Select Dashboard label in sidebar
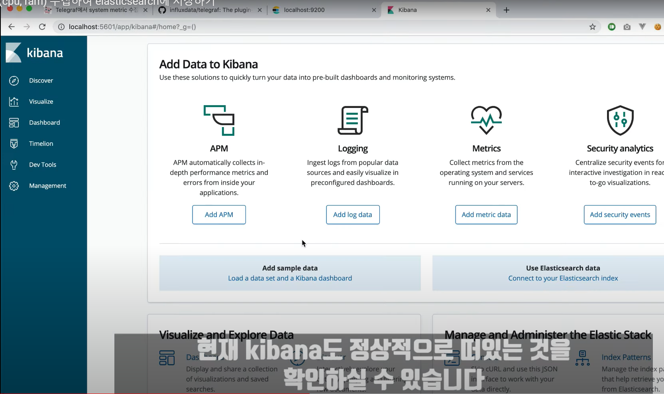Screen dimensions: 664x394 point(45,123)
